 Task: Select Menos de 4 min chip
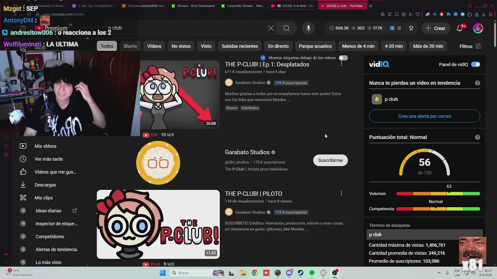coord(358,46)
